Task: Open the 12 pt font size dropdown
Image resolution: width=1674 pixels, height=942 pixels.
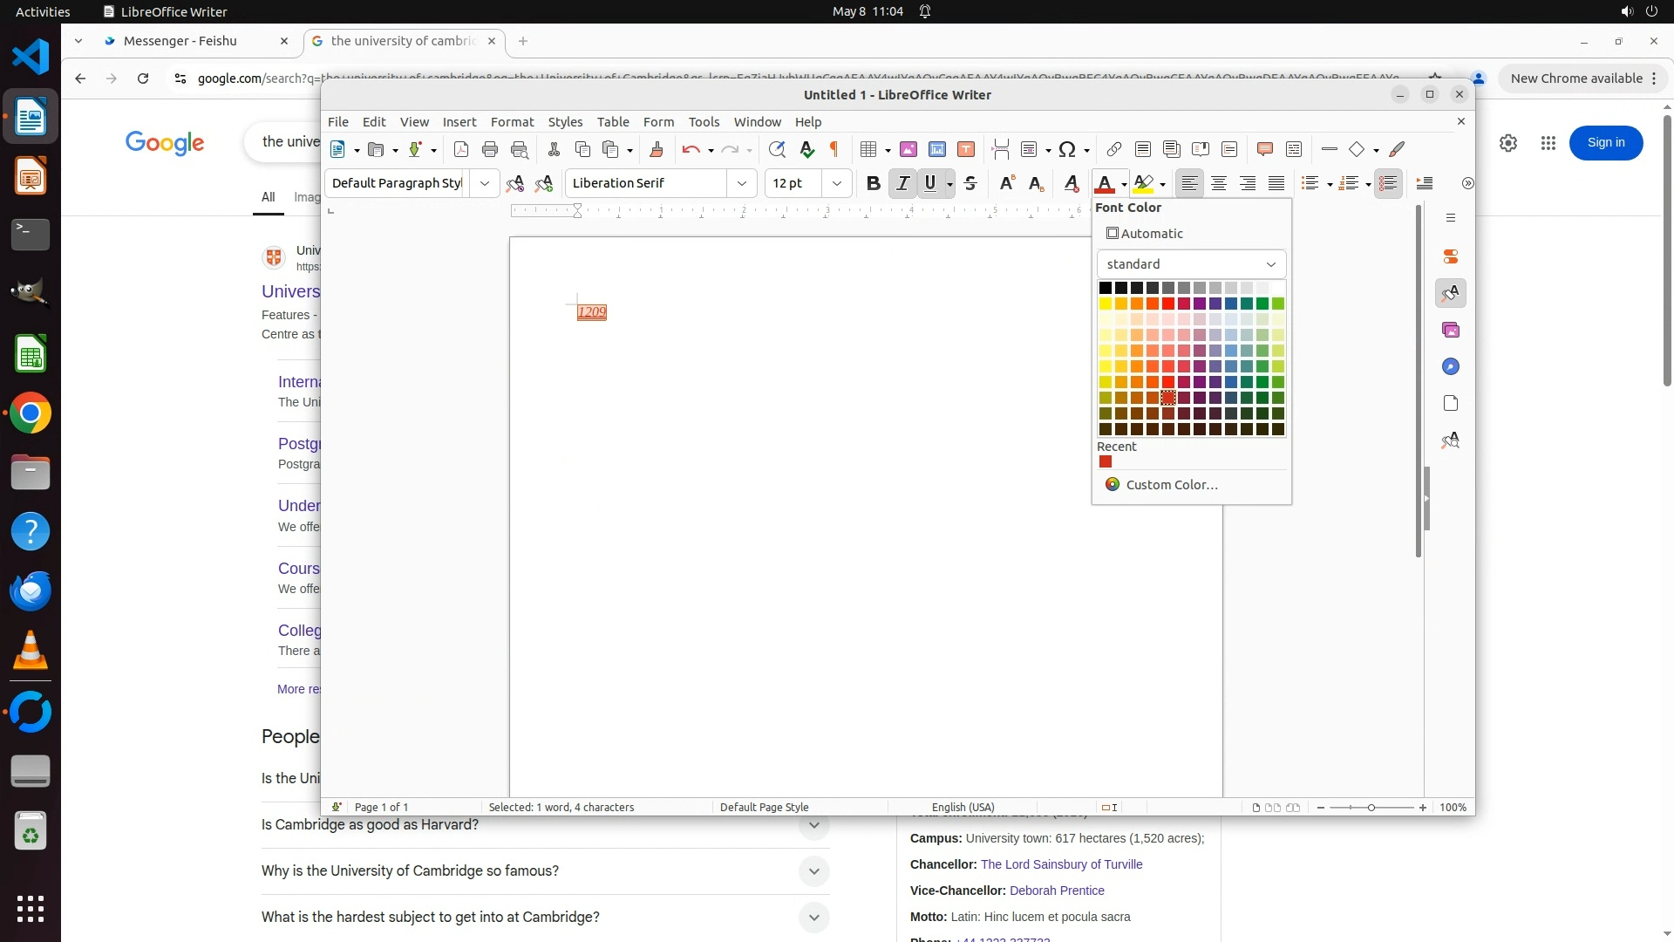Action: tap(836, 183)
